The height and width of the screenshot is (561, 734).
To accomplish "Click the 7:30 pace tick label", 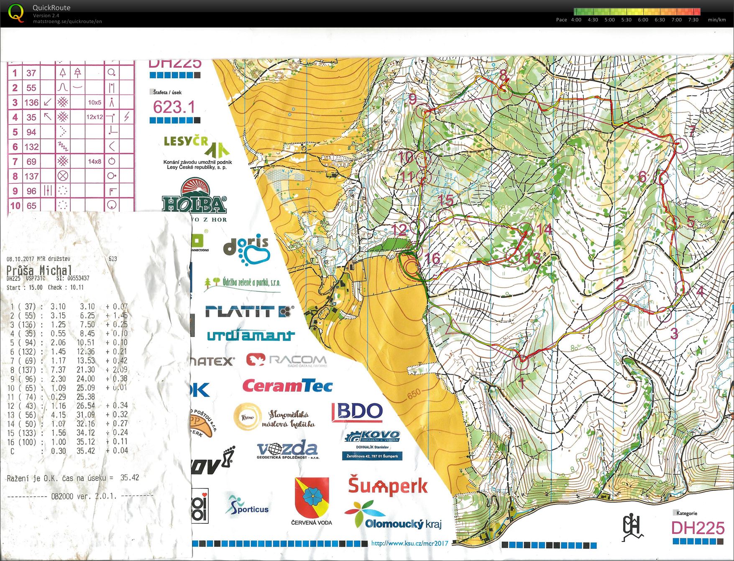I will tap(693, 20).
